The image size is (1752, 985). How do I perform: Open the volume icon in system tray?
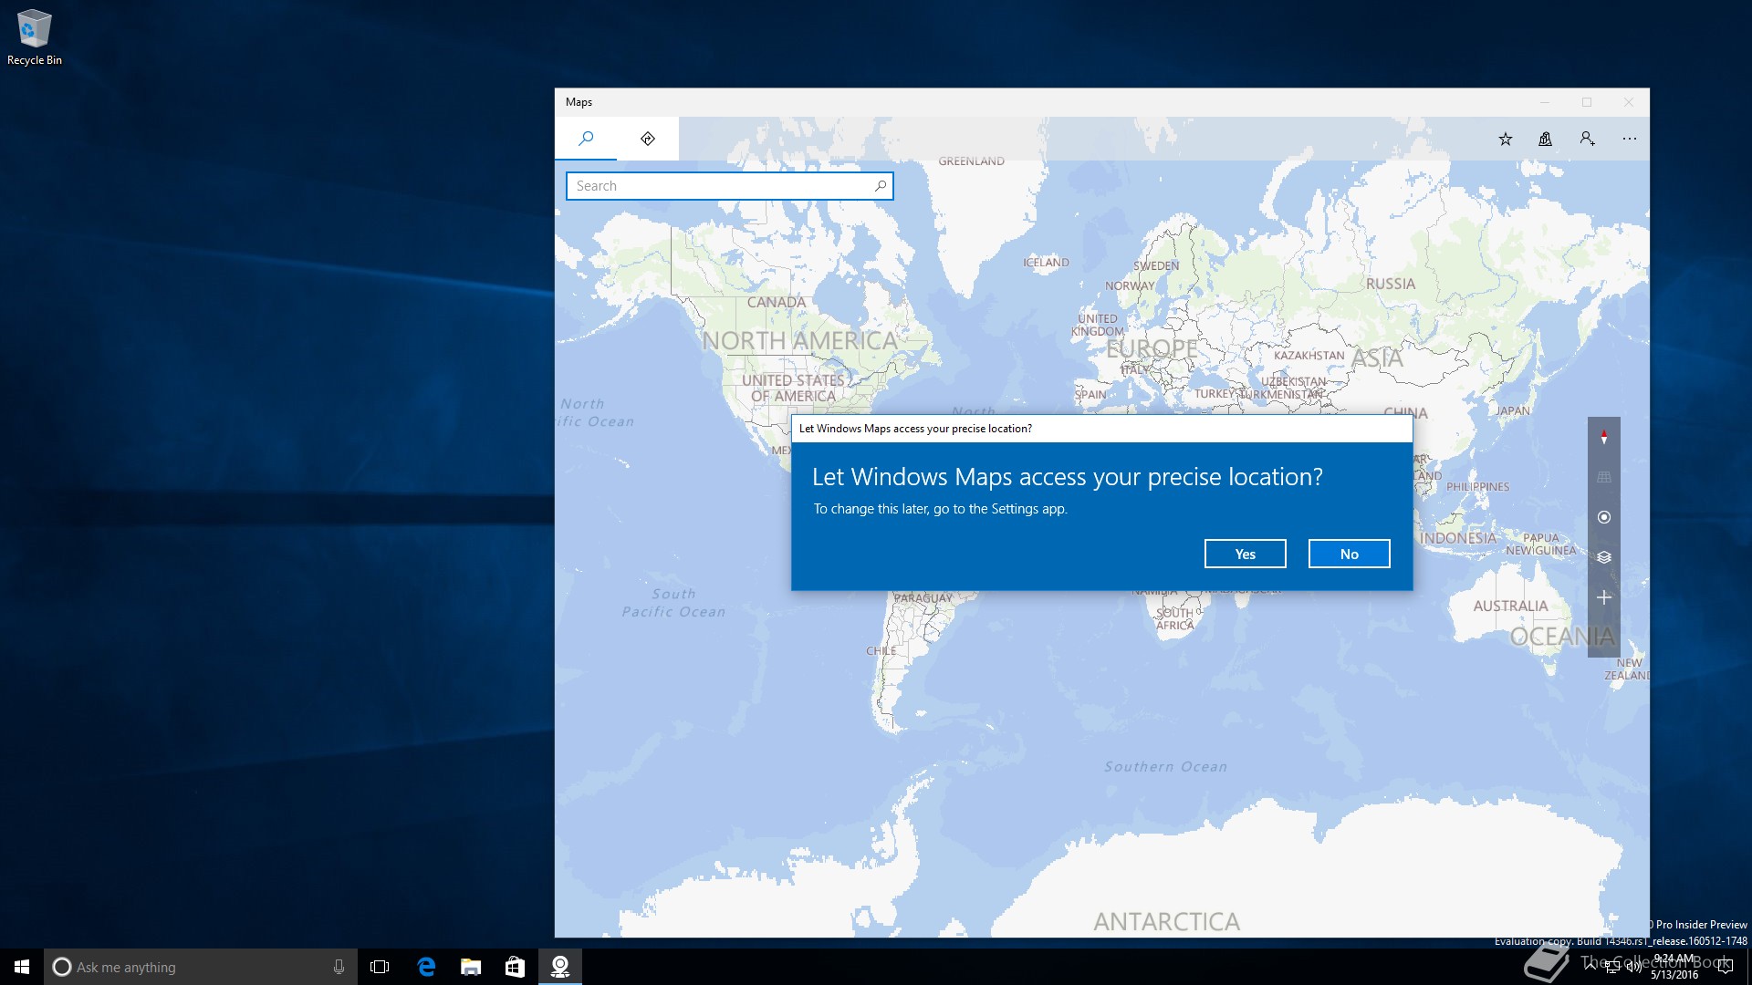click(x=1634, y=967)
